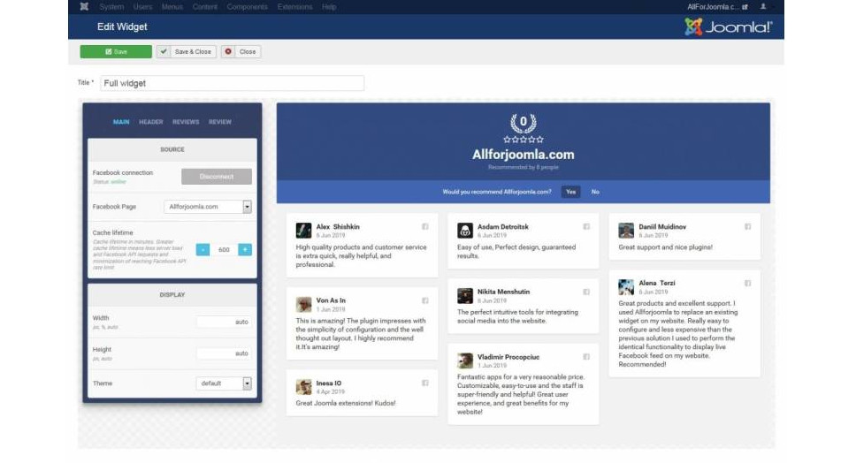Click the Disconnect Facebook button
The image size is (856, 463).
[x=217, y=177]
